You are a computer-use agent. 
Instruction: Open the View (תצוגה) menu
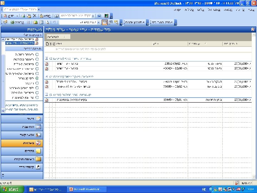point(228,10)
